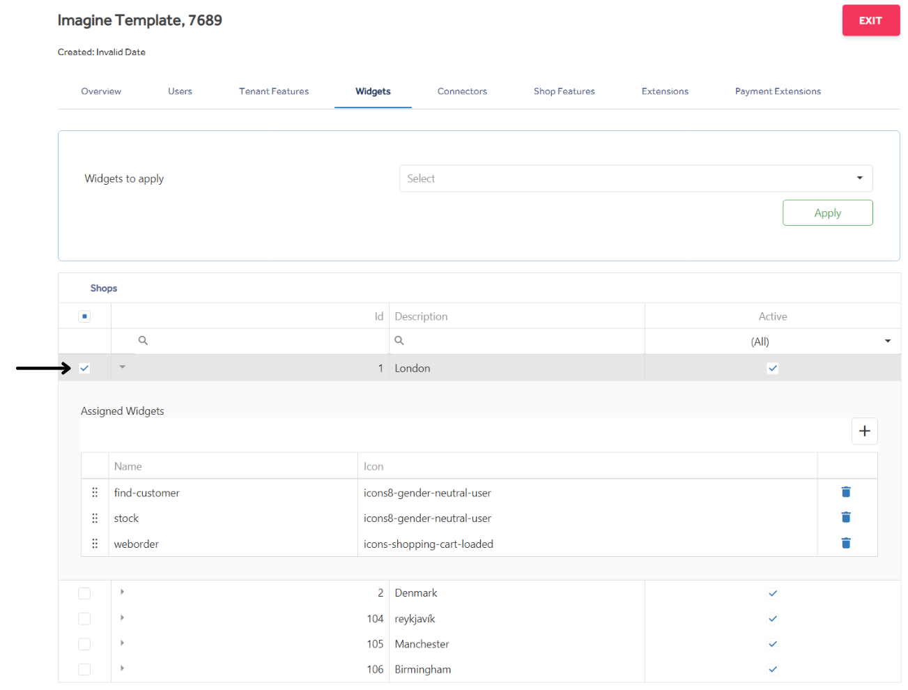Delete the find-customer widget with its trash icon
The width and height of the screenshot is (908, 690).
point(846,492)
